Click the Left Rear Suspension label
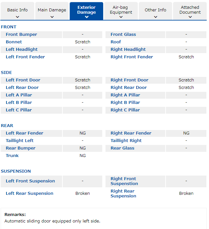Image resolution: width=209 pixels, height=229 pixels. [x=29, y=193]
